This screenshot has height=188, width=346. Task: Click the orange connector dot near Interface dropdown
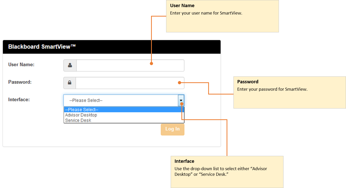(x=181, y=104)
